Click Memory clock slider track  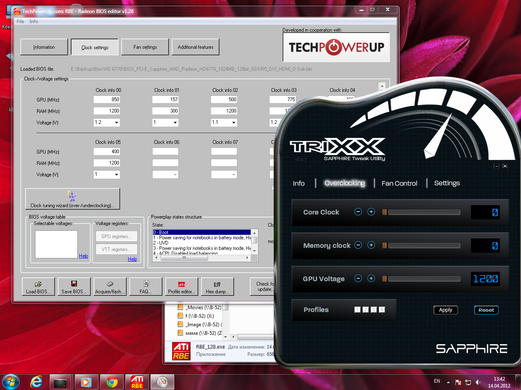(x=424, y=245)
